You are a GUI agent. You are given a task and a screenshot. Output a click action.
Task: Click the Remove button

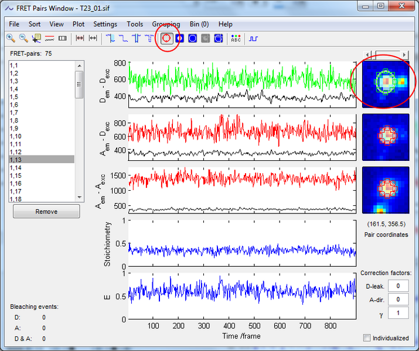pyautogui.click(x=46, y=211)
